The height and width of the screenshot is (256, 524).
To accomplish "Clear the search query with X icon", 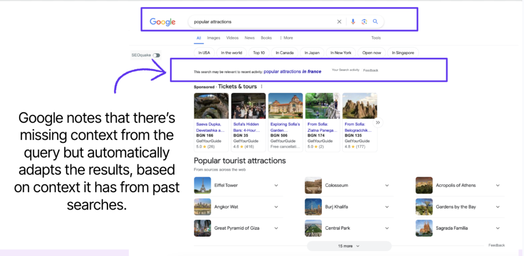I will pos(339,22).
